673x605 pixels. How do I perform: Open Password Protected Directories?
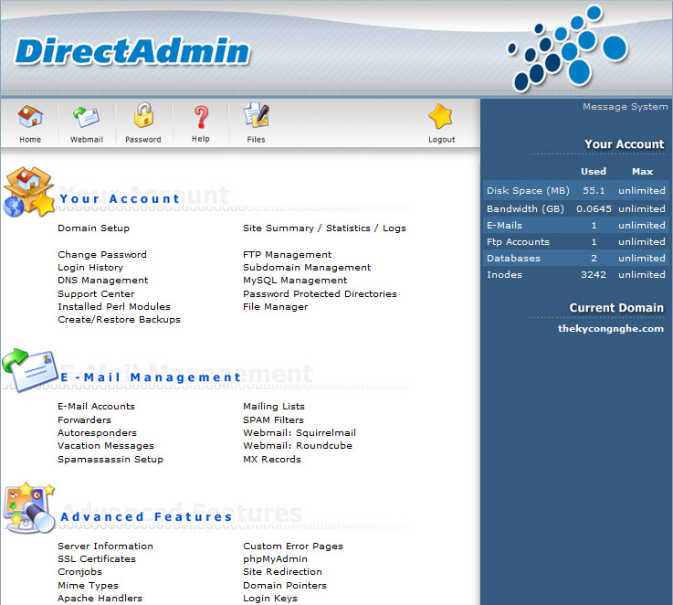tap(321, 294)
